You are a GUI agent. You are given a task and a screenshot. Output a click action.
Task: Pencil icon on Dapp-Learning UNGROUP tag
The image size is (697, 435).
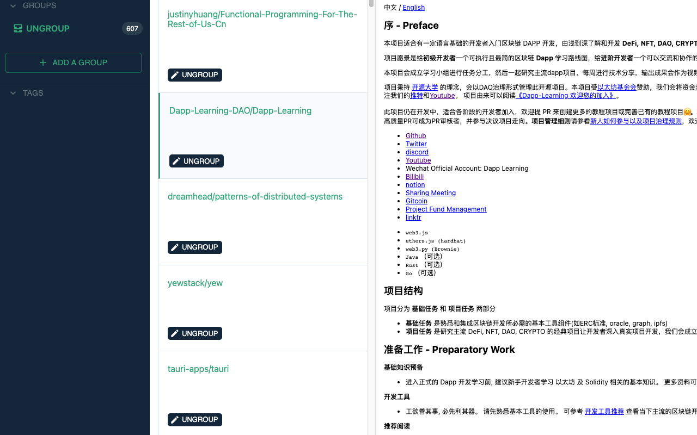pos(176,161)
